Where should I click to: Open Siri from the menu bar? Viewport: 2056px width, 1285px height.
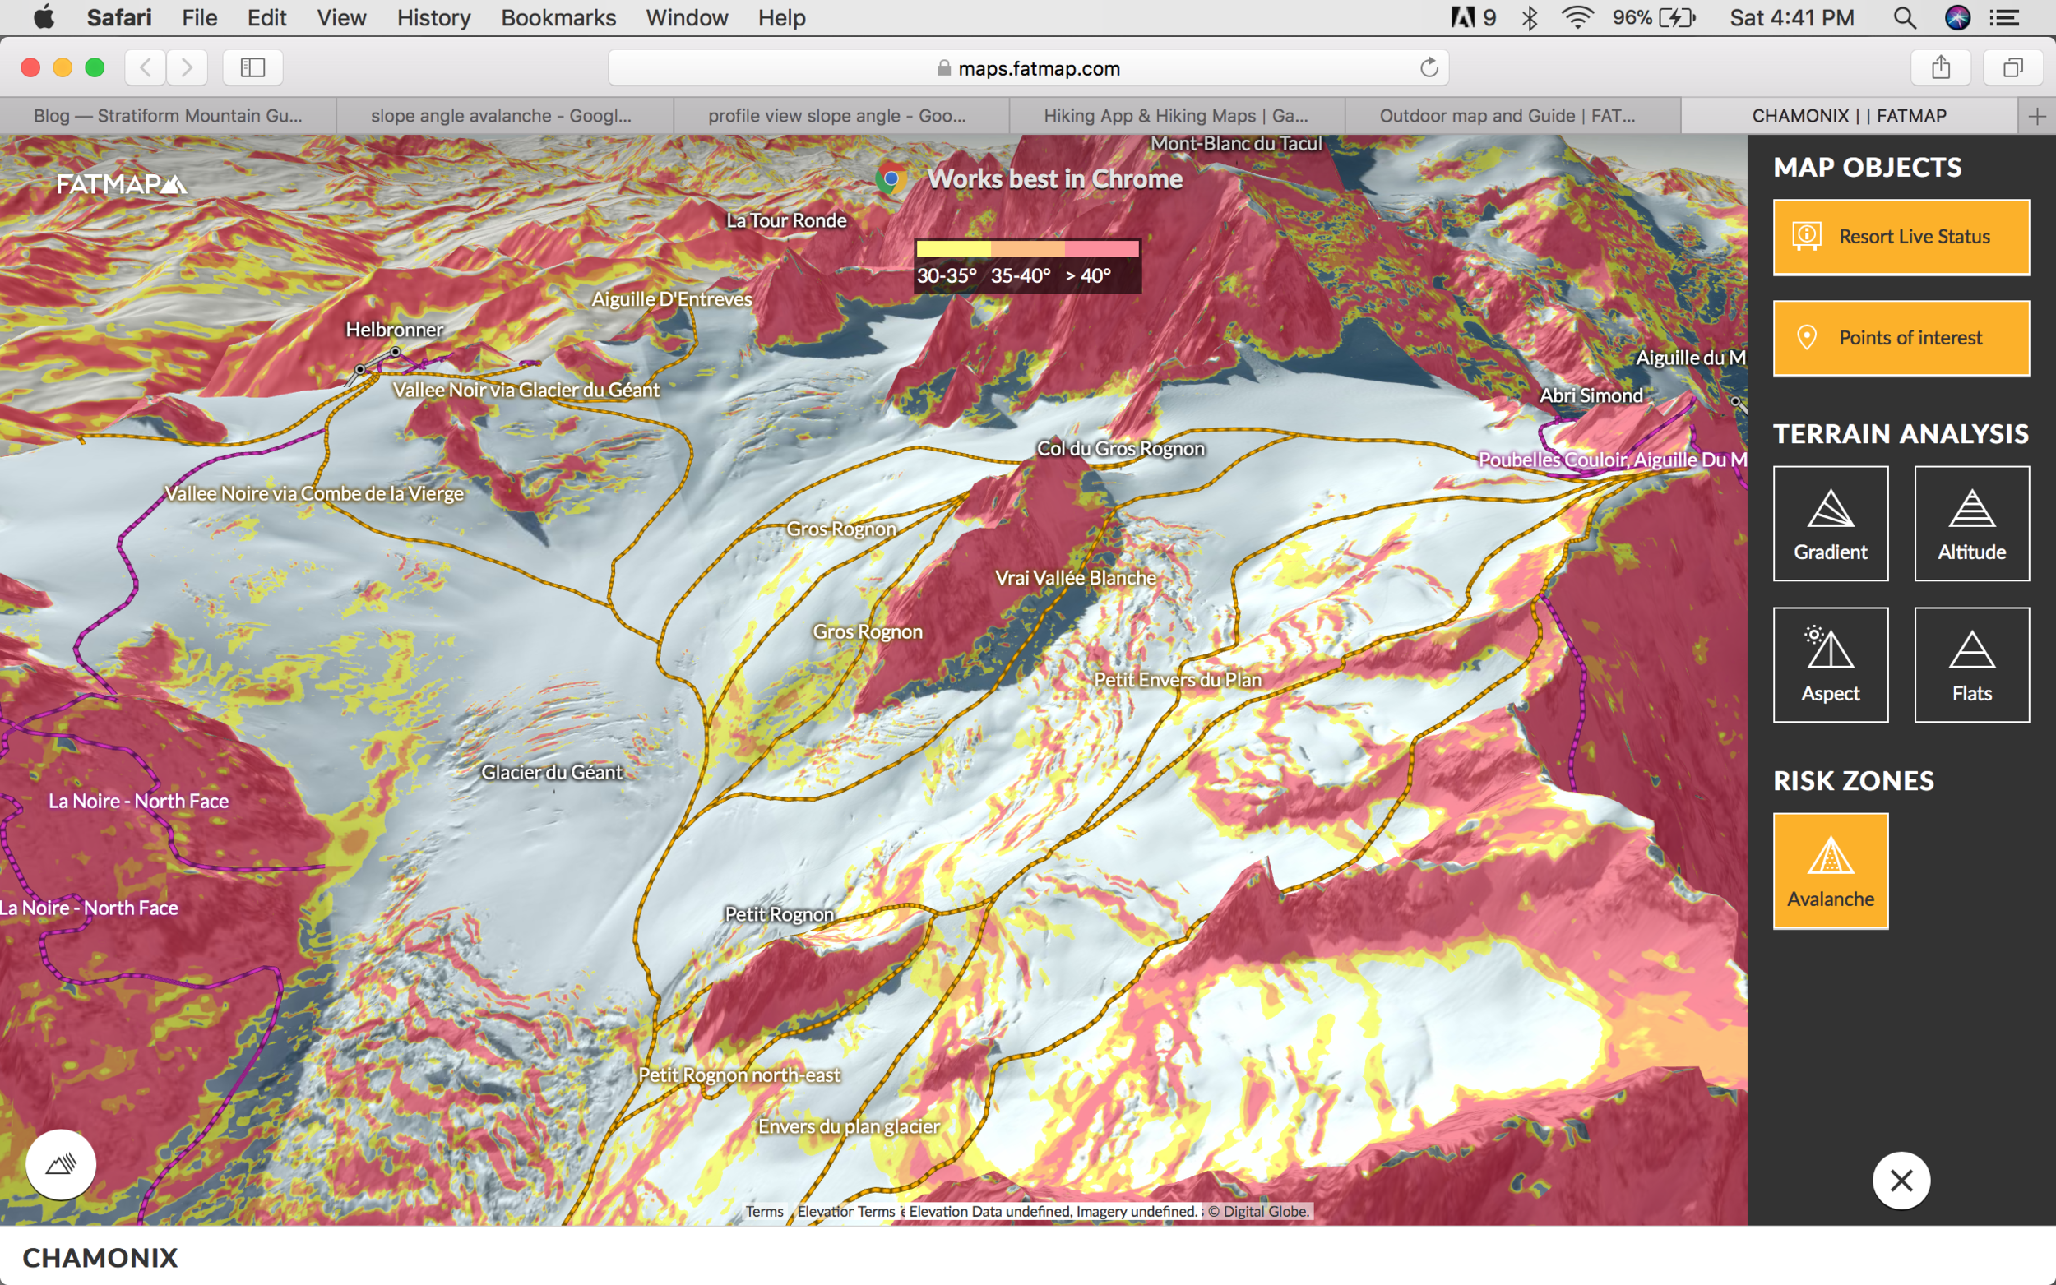click(1957, 18)
